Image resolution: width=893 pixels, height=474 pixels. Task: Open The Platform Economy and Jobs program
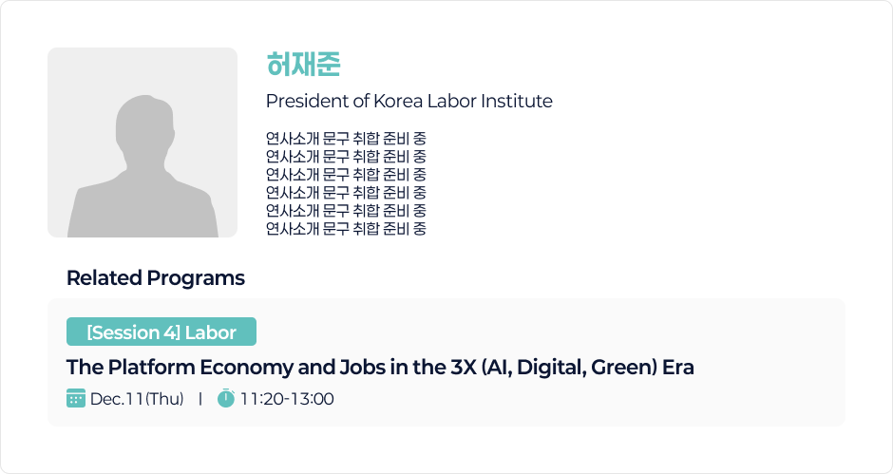380,367
